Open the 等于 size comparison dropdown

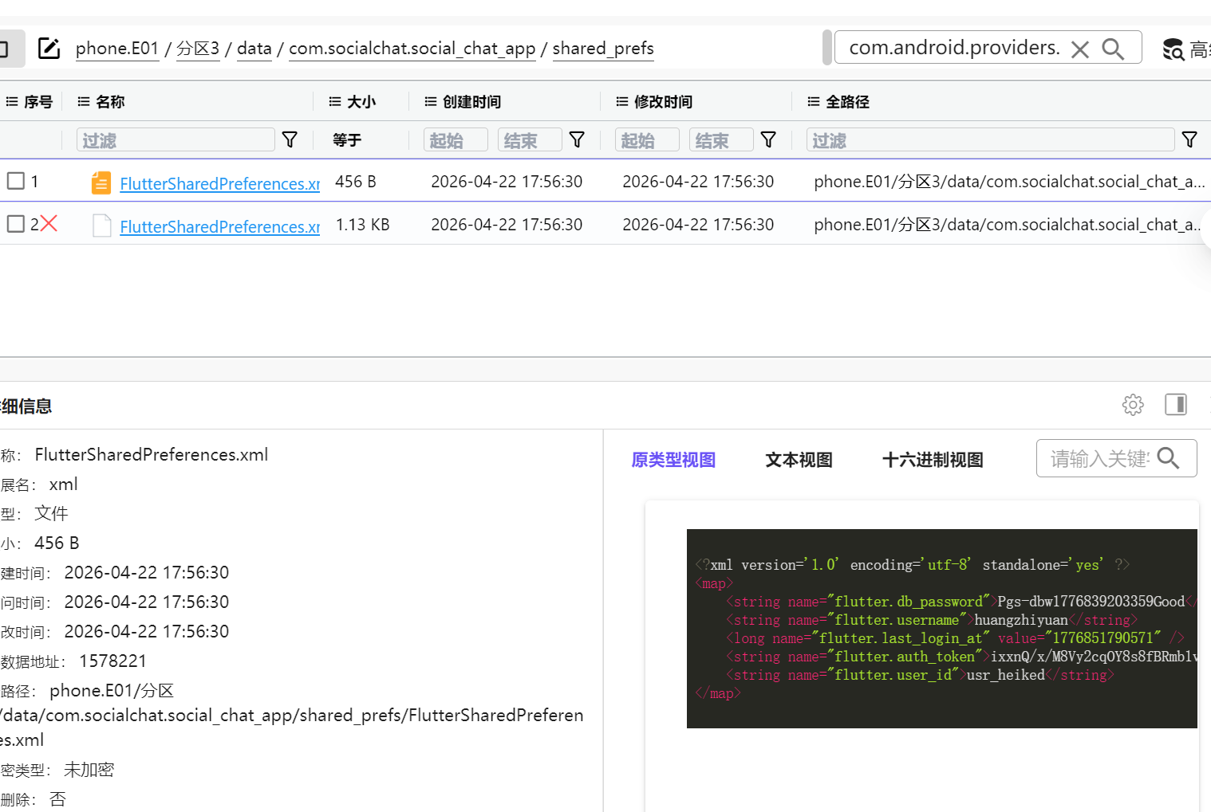click(x=347, y=140)
